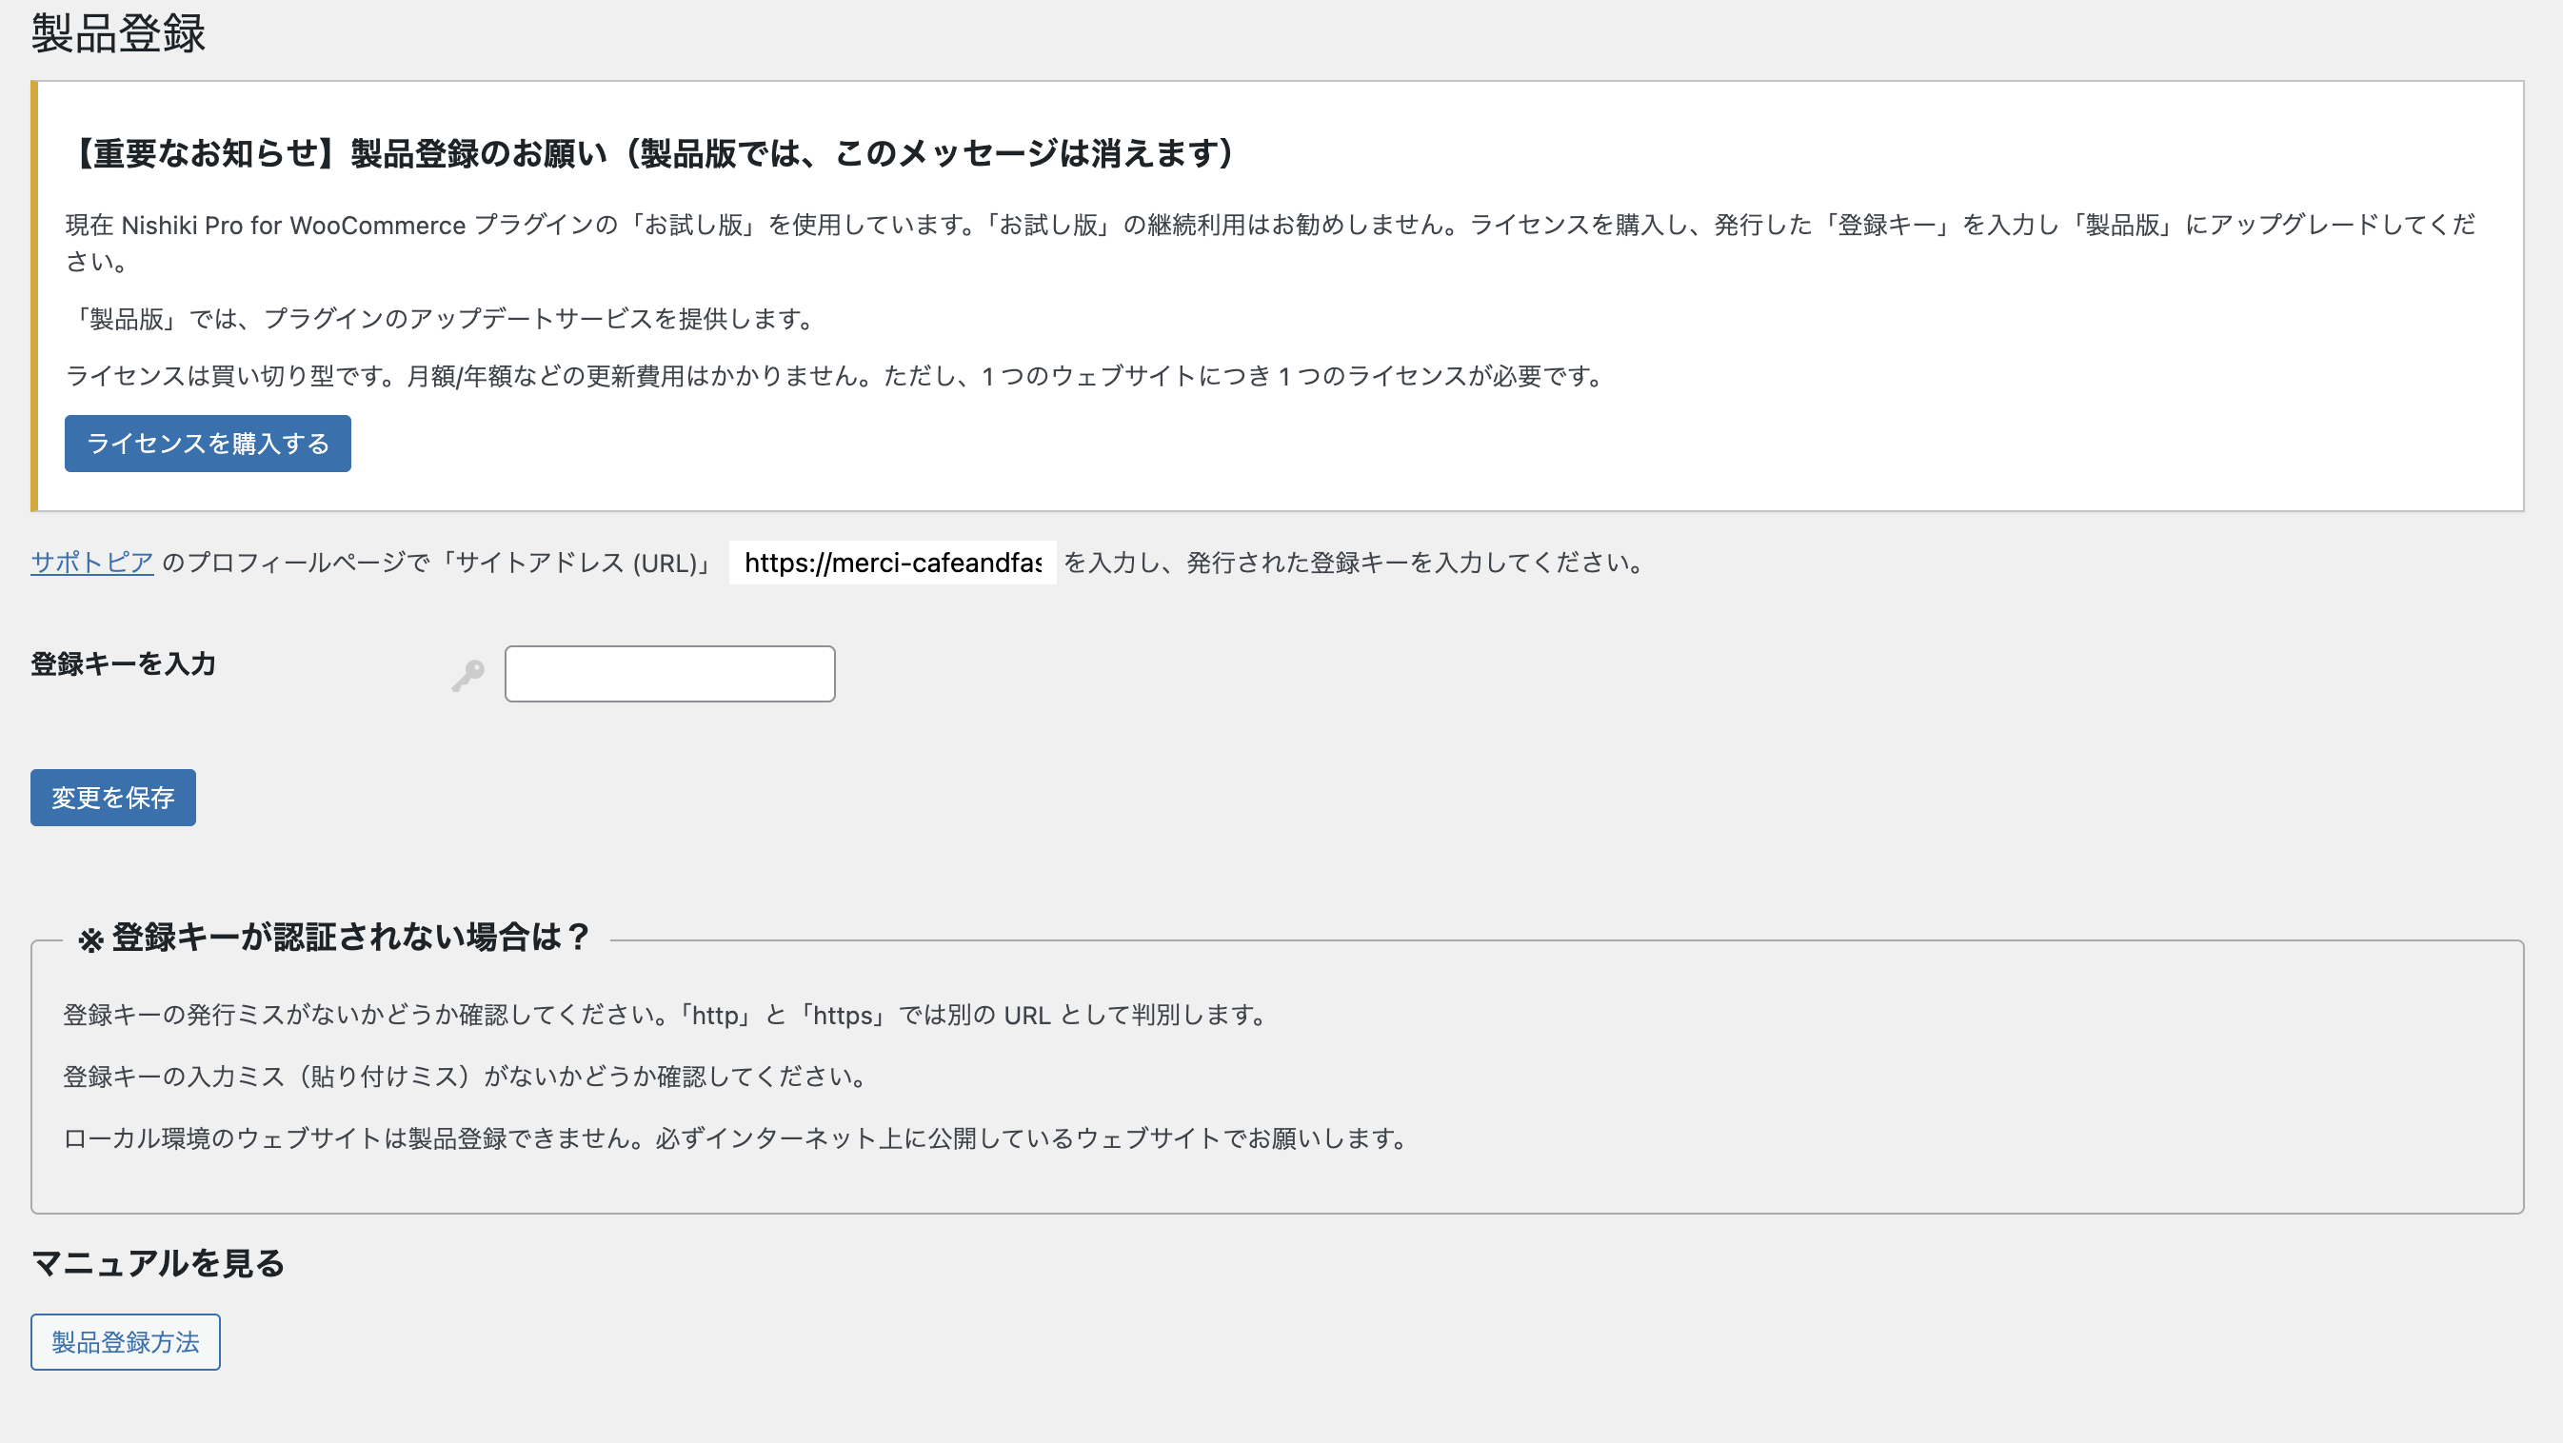Open the サポトピア profile link
The image size is (2563, 1443).
tap(91, 562)
